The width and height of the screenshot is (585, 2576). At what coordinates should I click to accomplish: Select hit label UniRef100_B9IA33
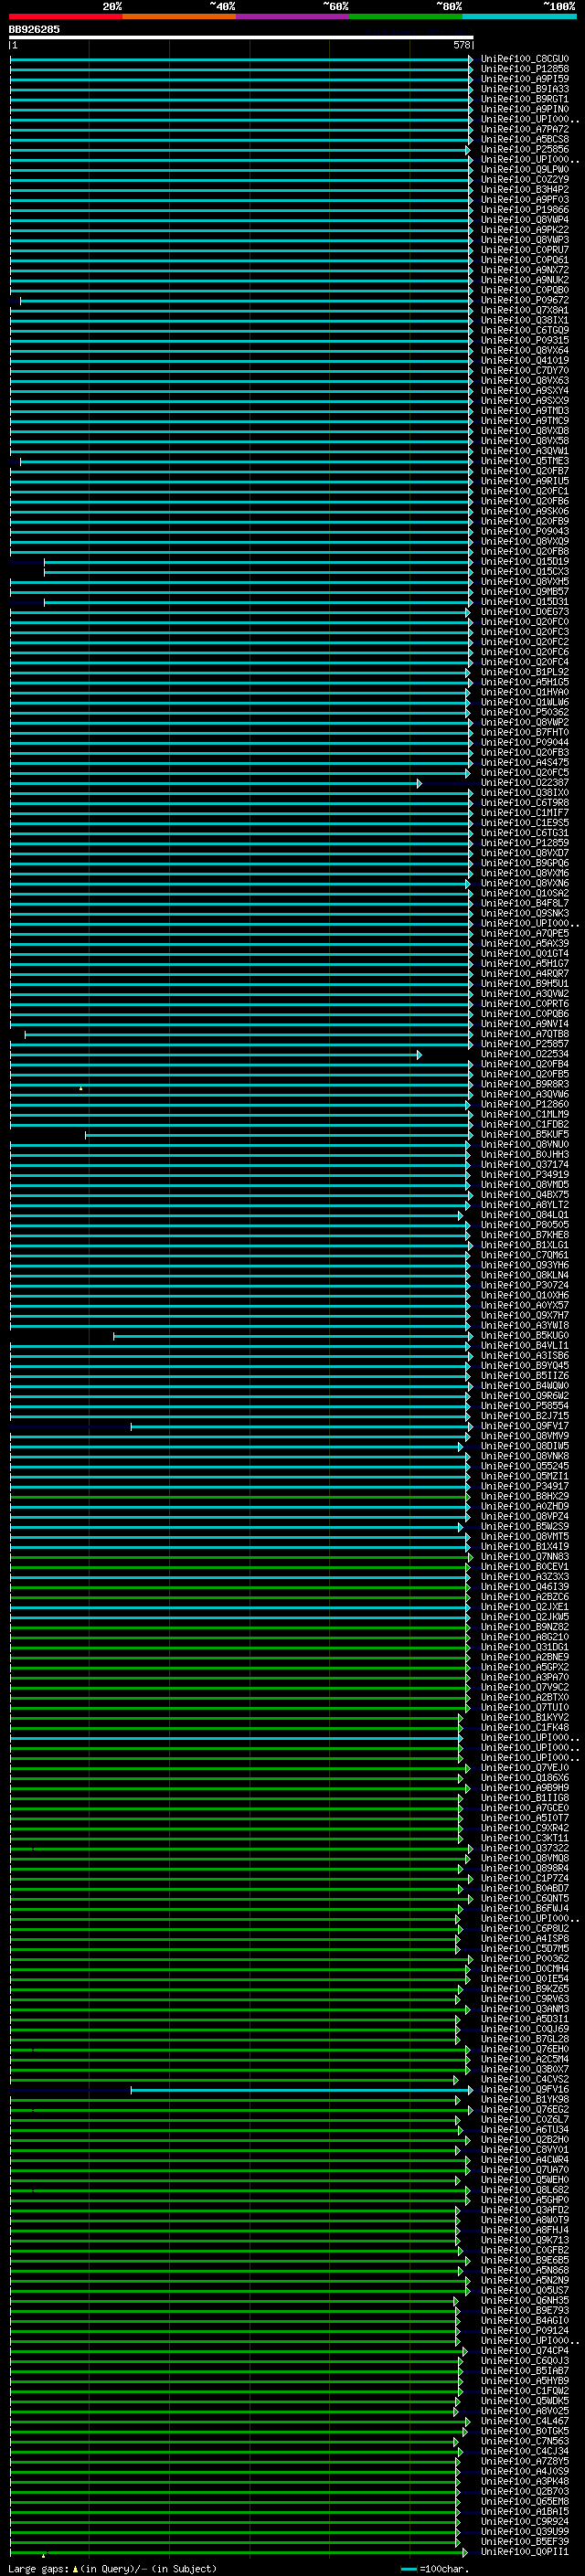click(x=524, y=89)
